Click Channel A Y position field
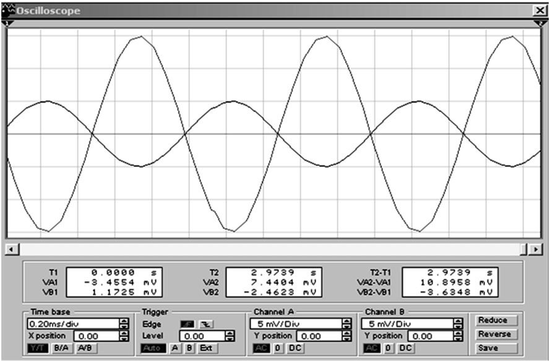 coord(320,336)
